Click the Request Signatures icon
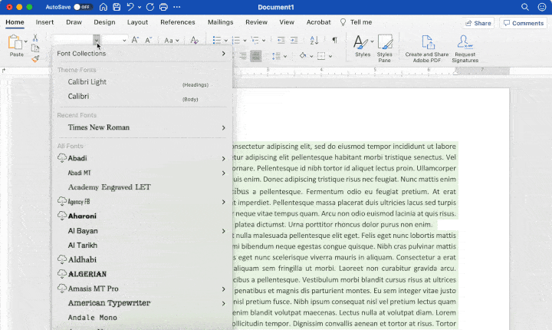Image resolution: width=552 pixels, height=330 pixels. [465, 48]
